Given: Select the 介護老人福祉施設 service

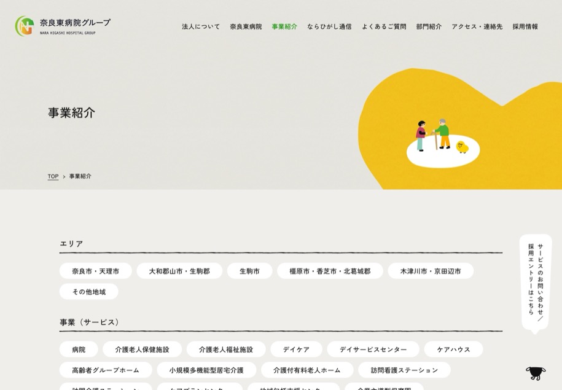Looking at the screenshot, I should (x=226, y=349).
